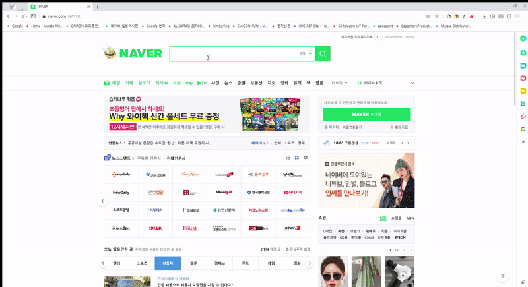
Task: Open the 사전 dictionary link
Action: [x=215, y=83]
